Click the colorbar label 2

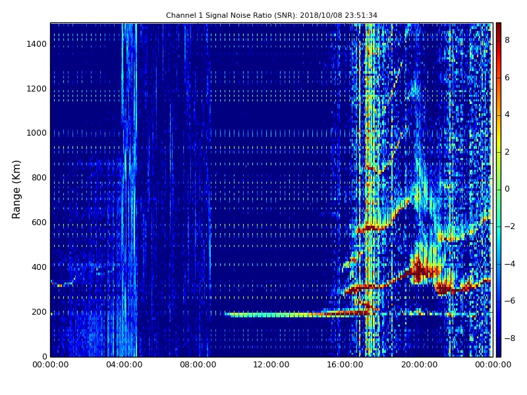(507, 152)
